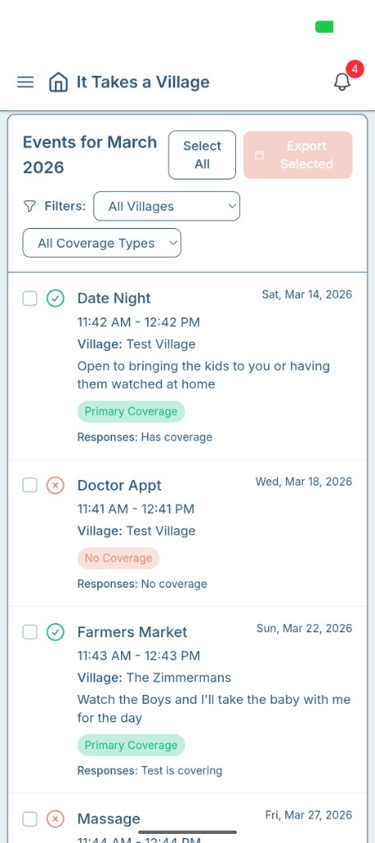
Task: Check the Doctor Appt event checkbox
Action: coord(30,486)
